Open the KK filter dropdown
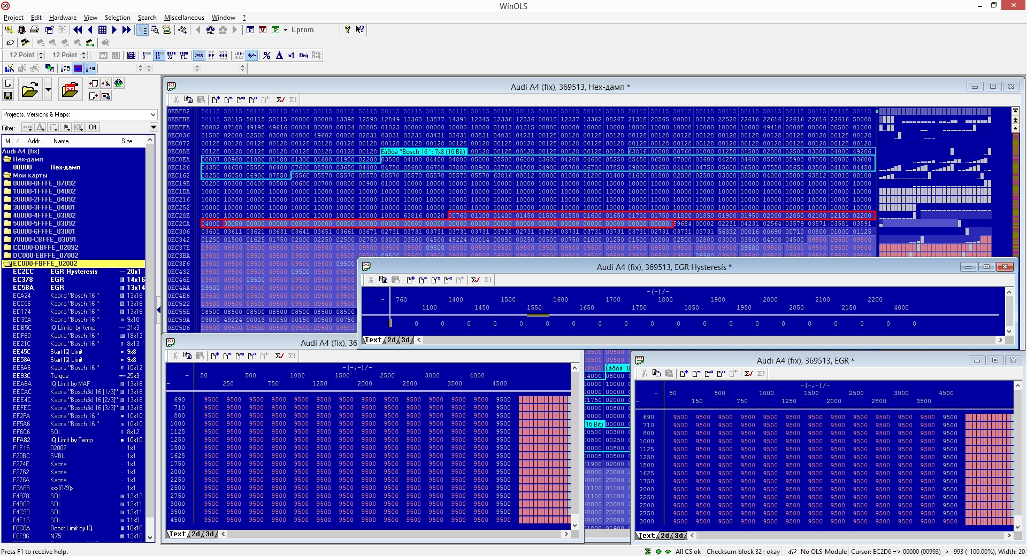Image resolution: width=1027 pixels, height=556 pixels. pyautogui.click(x=78, y=127)
